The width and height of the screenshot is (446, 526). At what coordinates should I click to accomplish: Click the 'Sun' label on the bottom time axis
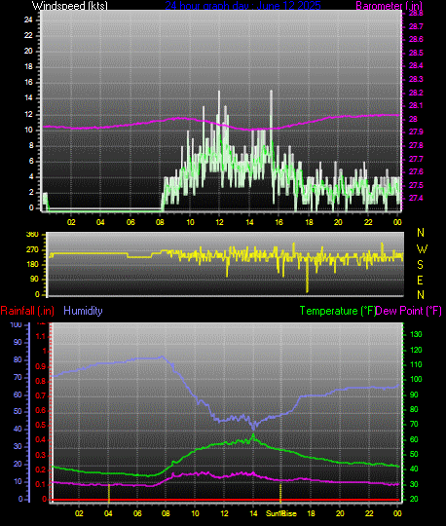[x=273, y=513]
